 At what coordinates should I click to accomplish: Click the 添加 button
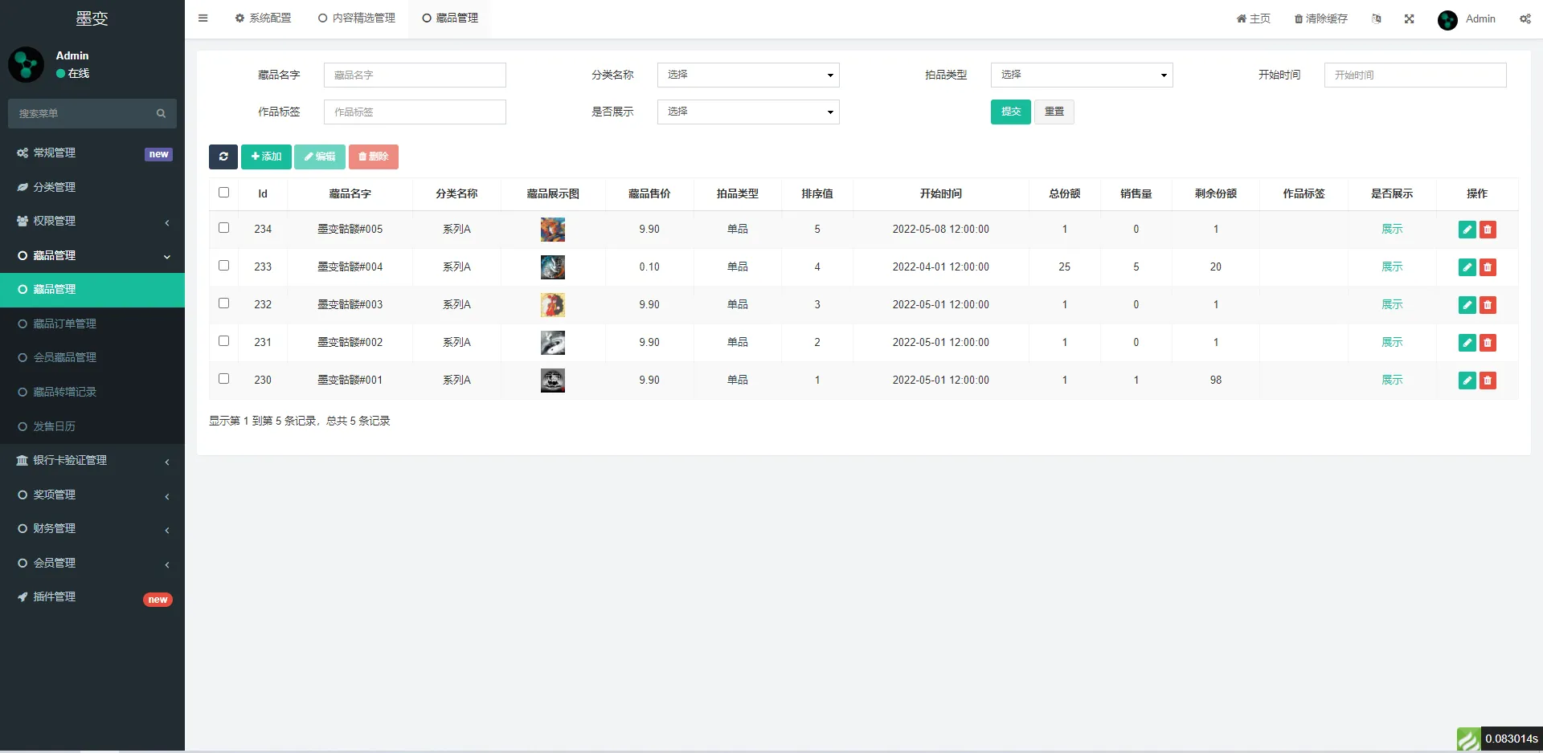pyautogui.click(x=266, y=157)
